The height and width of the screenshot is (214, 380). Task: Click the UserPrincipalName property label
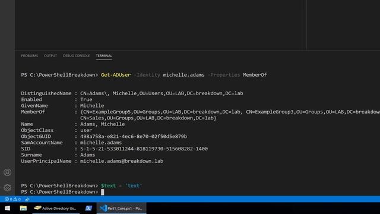46,161
